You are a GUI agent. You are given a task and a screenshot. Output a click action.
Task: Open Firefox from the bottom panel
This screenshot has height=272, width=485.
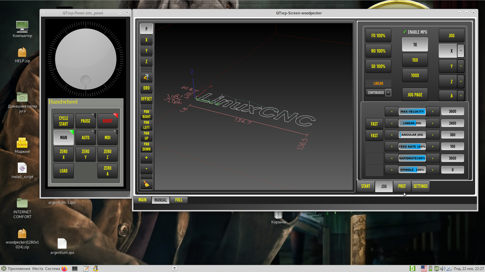64,268
